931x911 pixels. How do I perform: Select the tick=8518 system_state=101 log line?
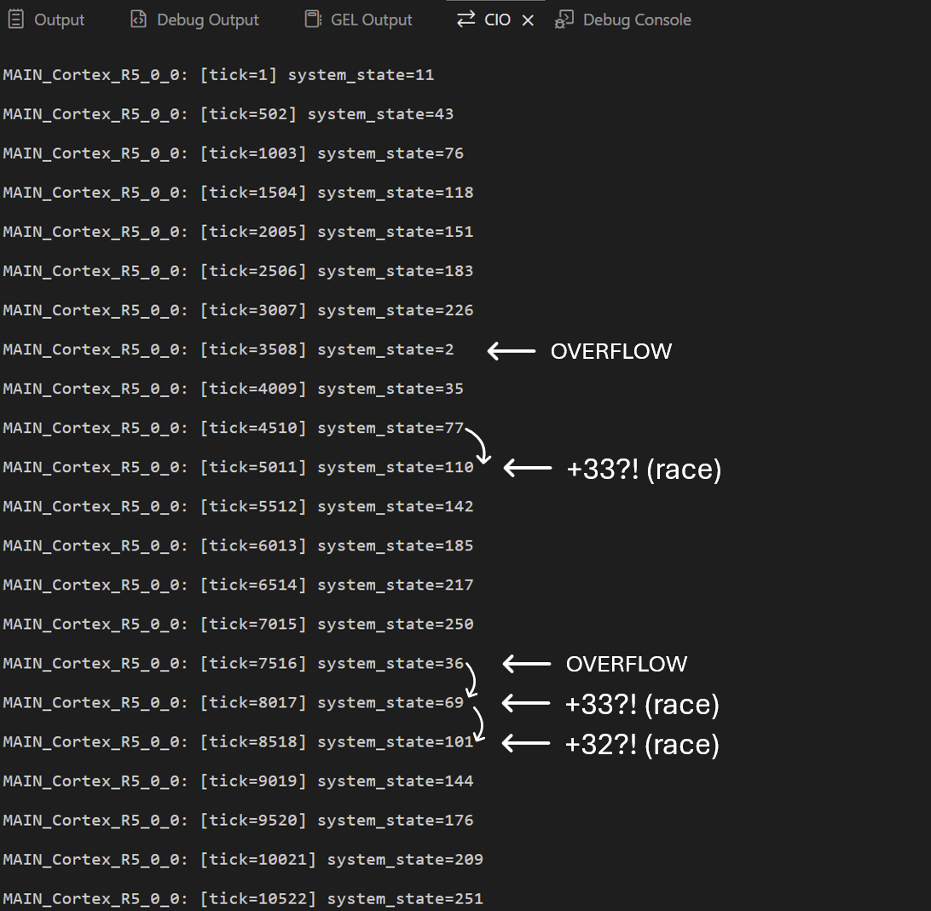(x=238, y=741)
